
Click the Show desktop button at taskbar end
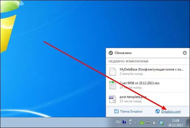(x=188, y=123)
